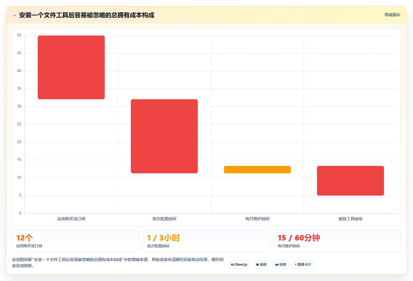Select the red bar for 首次配置时间
This screenshot has height=281, width=413.
coord(164,136)
